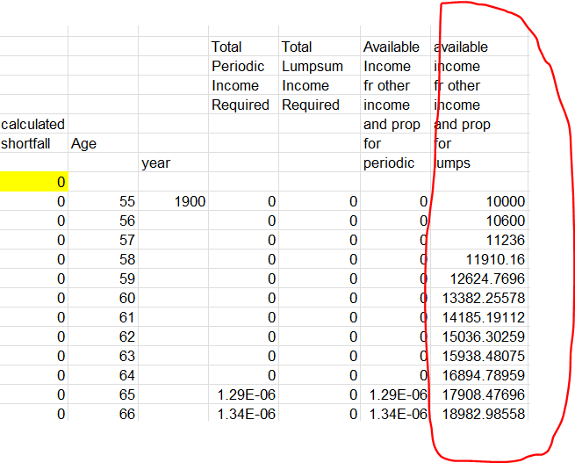The image size is (575, 463).
Task: Select the last value 18982.98558
Action: 479,414
